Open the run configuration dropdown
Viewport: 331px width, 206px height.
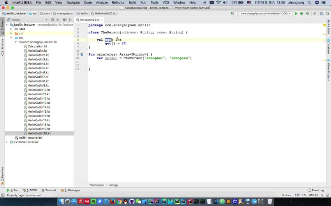coord(264,14)
